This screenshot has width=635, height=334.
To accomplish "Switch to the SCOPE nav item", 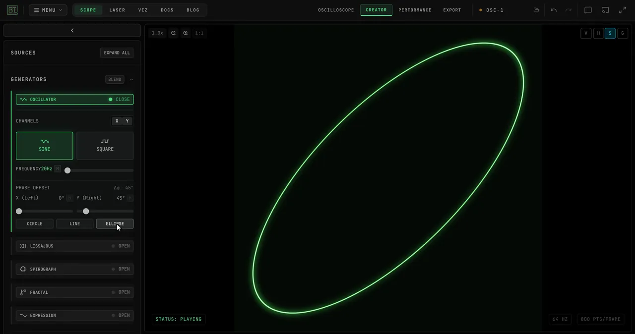I will click(88, 10).
